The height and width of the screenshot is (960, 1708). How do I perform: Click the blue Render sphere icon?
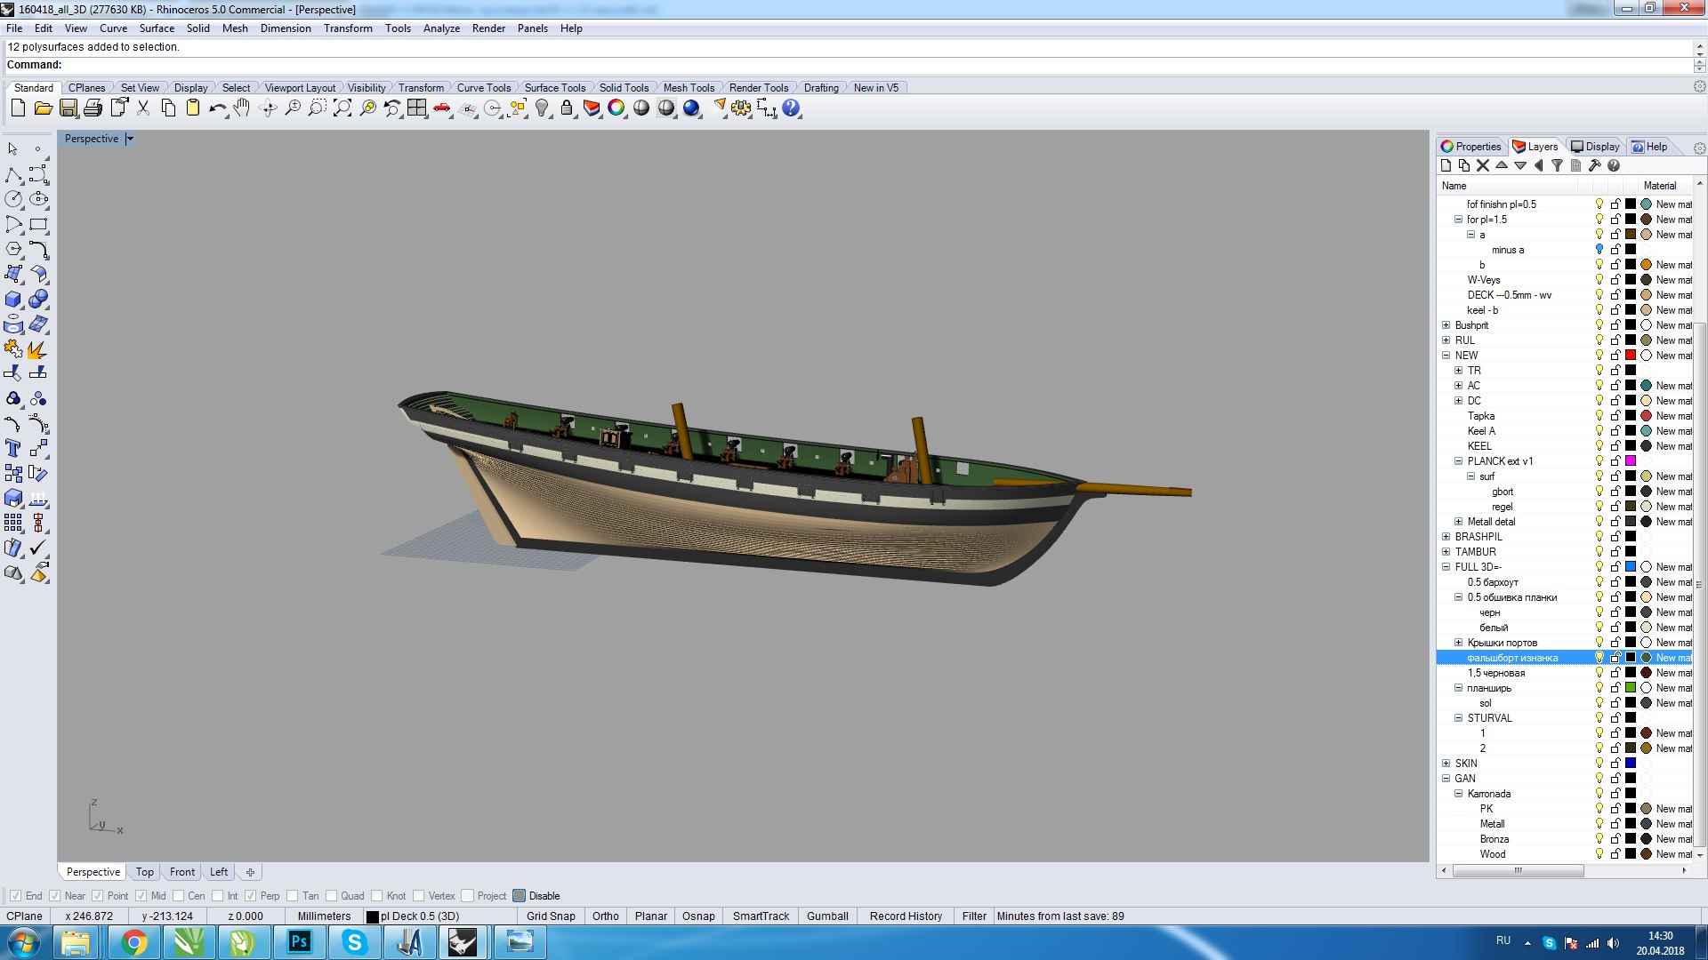click(691, 108)
